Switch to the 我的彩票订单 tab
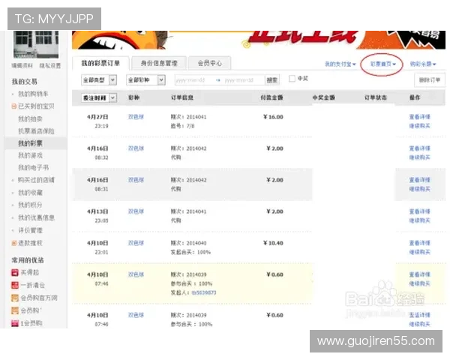The height and width of the screenshot is (360, 450). (100, 63)
